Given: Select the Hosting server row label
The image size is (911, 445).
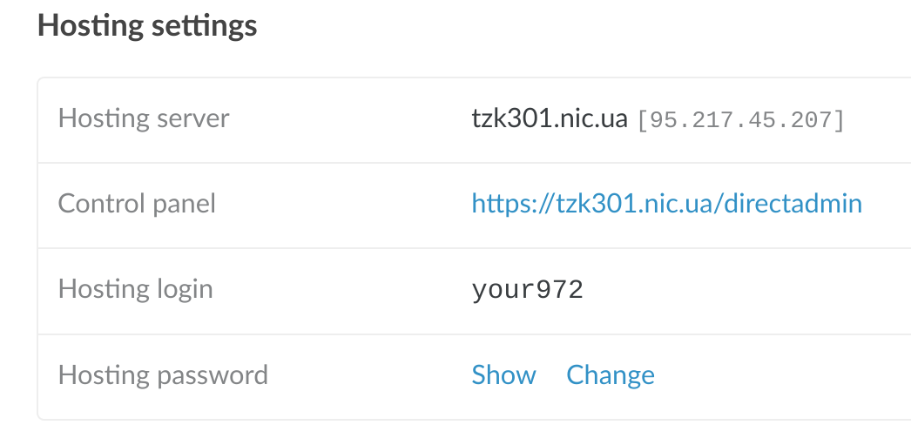Looking at the screenshot, I should click(x=144, y=118).
